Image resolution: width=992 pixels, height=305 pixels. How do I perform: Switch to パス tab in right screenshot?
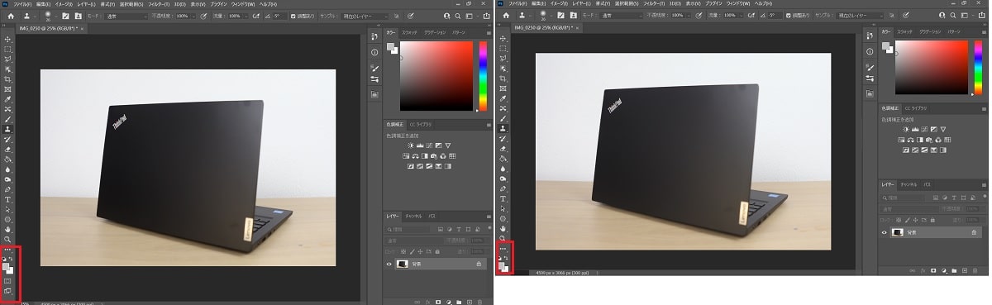coord(928,184)
